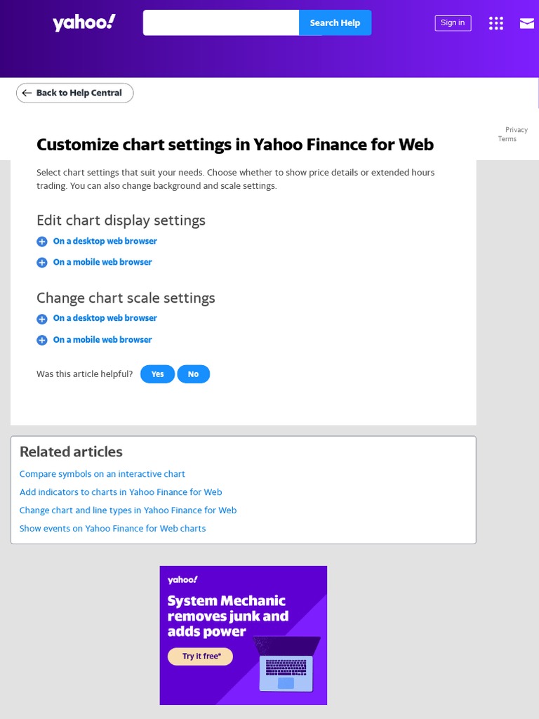The width and height of the screenshot is (539, 719).
Task: Click plus icon for mobile scale settings
Action: click(42, 340)
